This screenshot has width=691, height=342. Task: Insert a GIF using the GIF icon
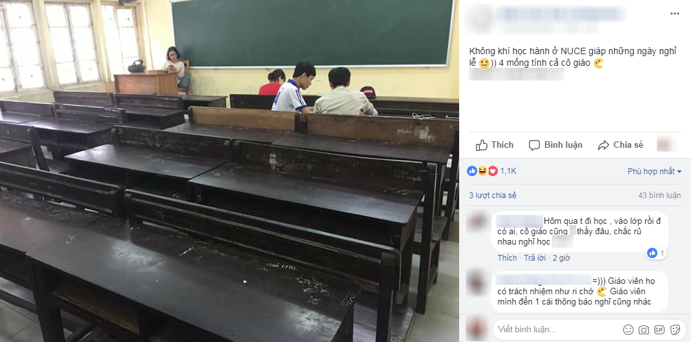(659, 330)
